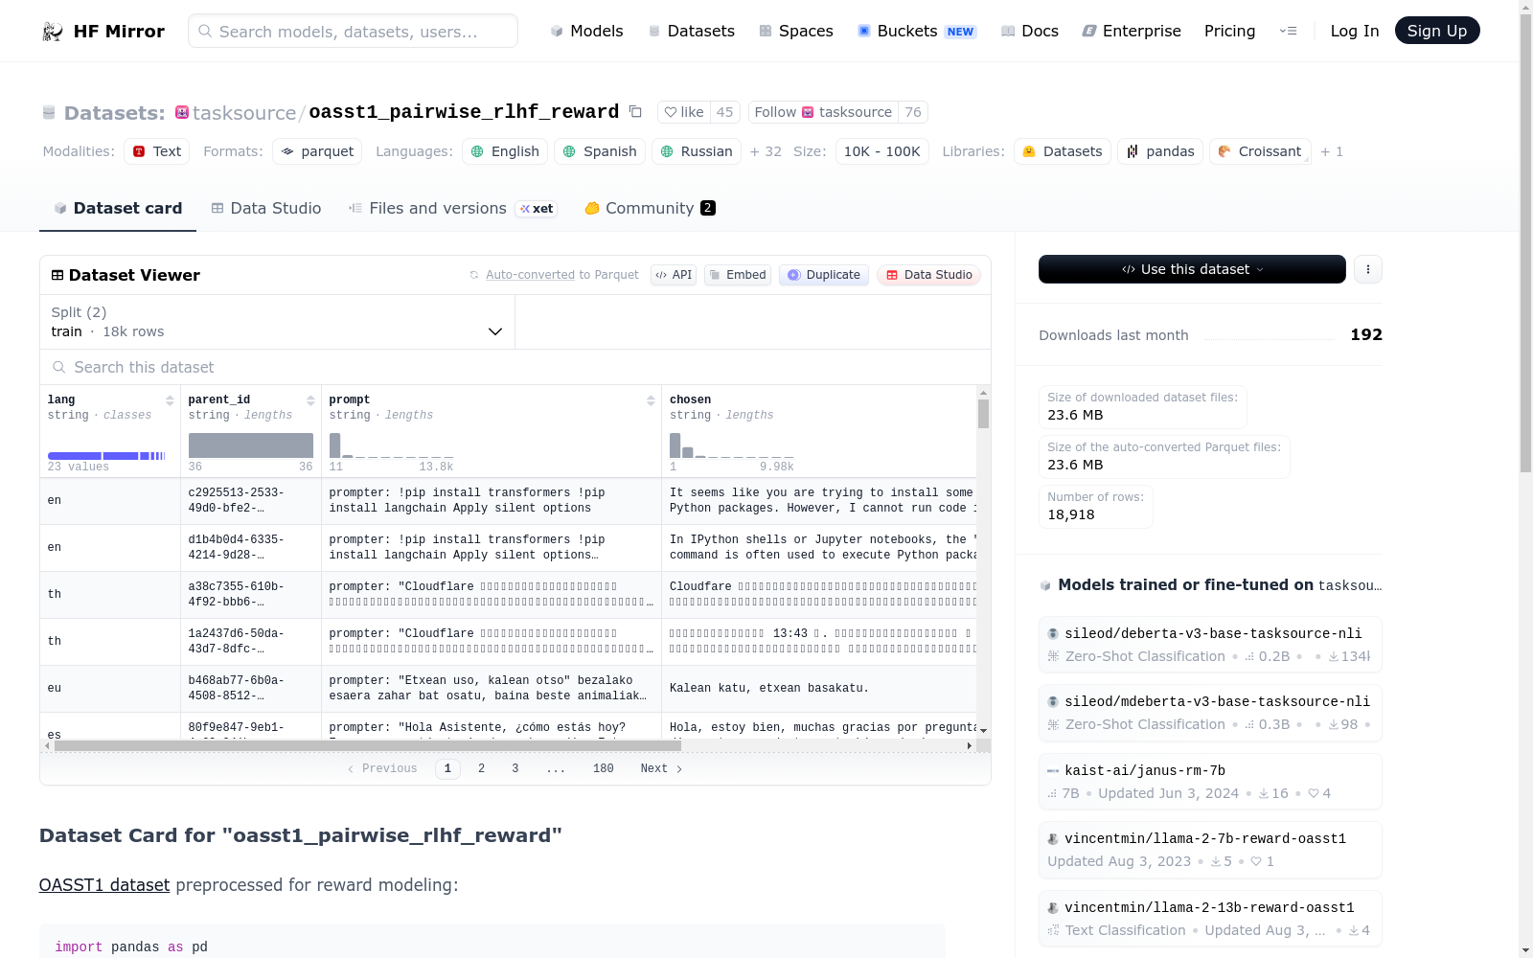Click kaist-ai avatar on janus-rm-7b card
Viewport: 1533px width, 958px height.
pyautogui.click(x=1053, y=771)
